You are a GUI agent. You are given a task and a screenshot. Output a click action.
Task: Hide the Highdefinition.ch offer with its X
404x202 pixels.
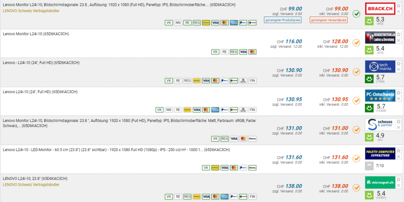tap(398, 40)
